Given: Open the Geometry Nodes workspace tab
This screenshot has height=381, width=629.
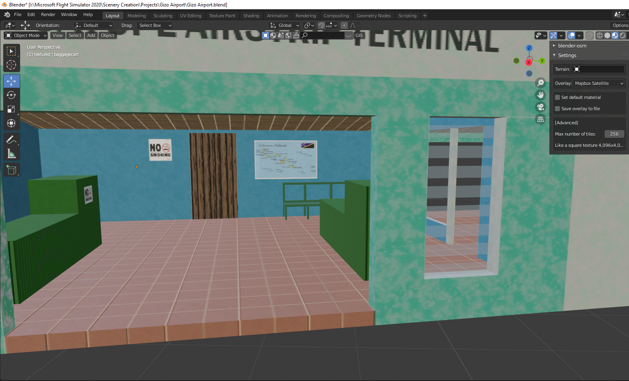Looking at the screenshot, I should tap(373, 16).
